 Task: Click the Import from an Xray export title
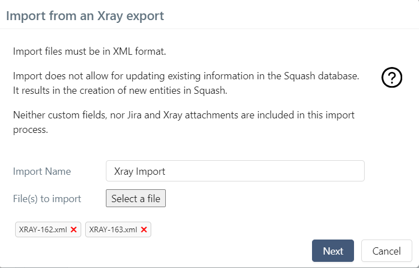pos(85,16)
